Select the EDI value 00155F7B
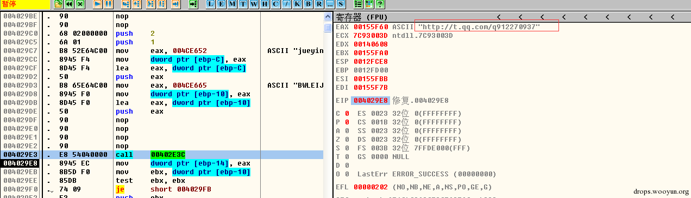This screenshot has height=198, width=691. tap(371, 87)
